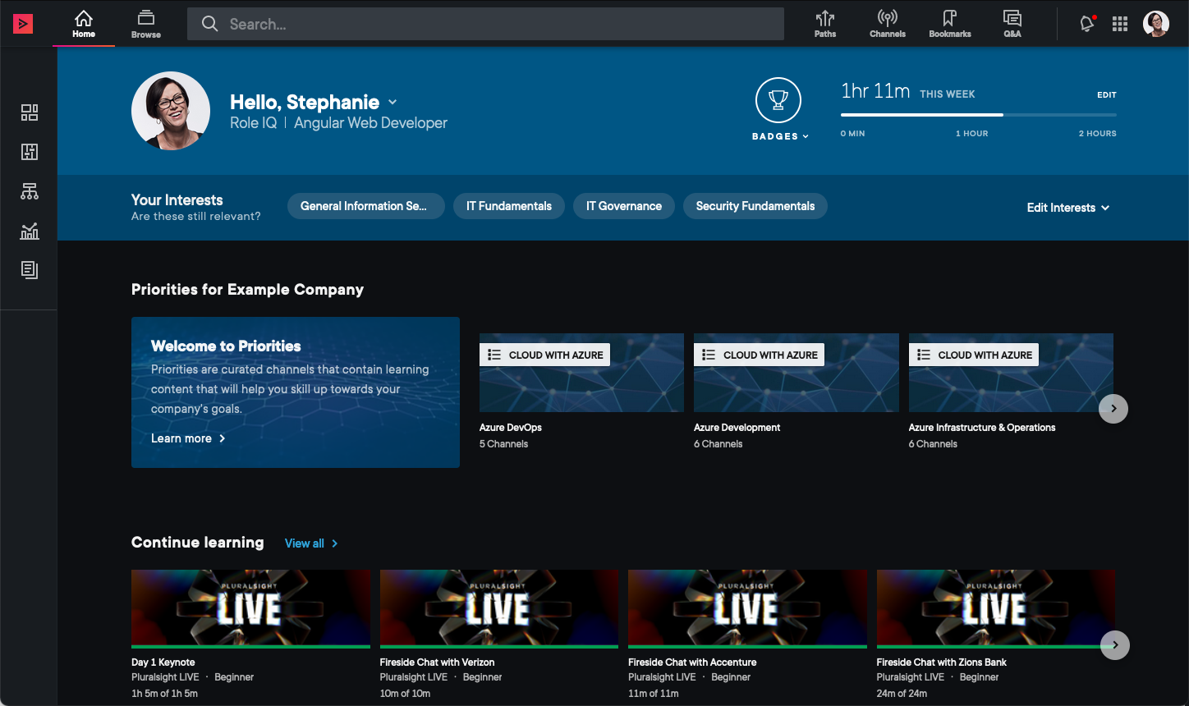Select General Information Se... interest chip
The width and height of the screenshot is (1189, 706).
tap(365, 206)
